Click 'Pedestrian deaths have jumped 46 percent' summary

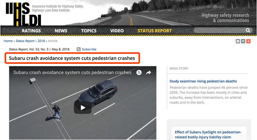click(209, 95)
